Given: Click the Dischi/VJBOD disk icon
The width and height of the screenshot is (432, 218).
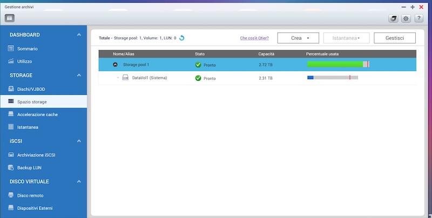Looking at the screenshot, I should (11, 88).
